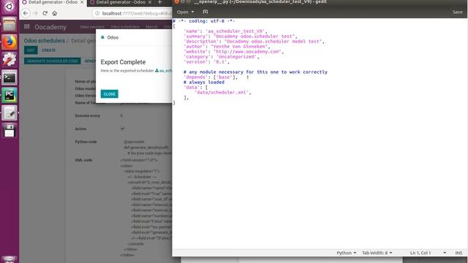
Task: Close the gedit window with orange button
Action: tap(177, 1)
